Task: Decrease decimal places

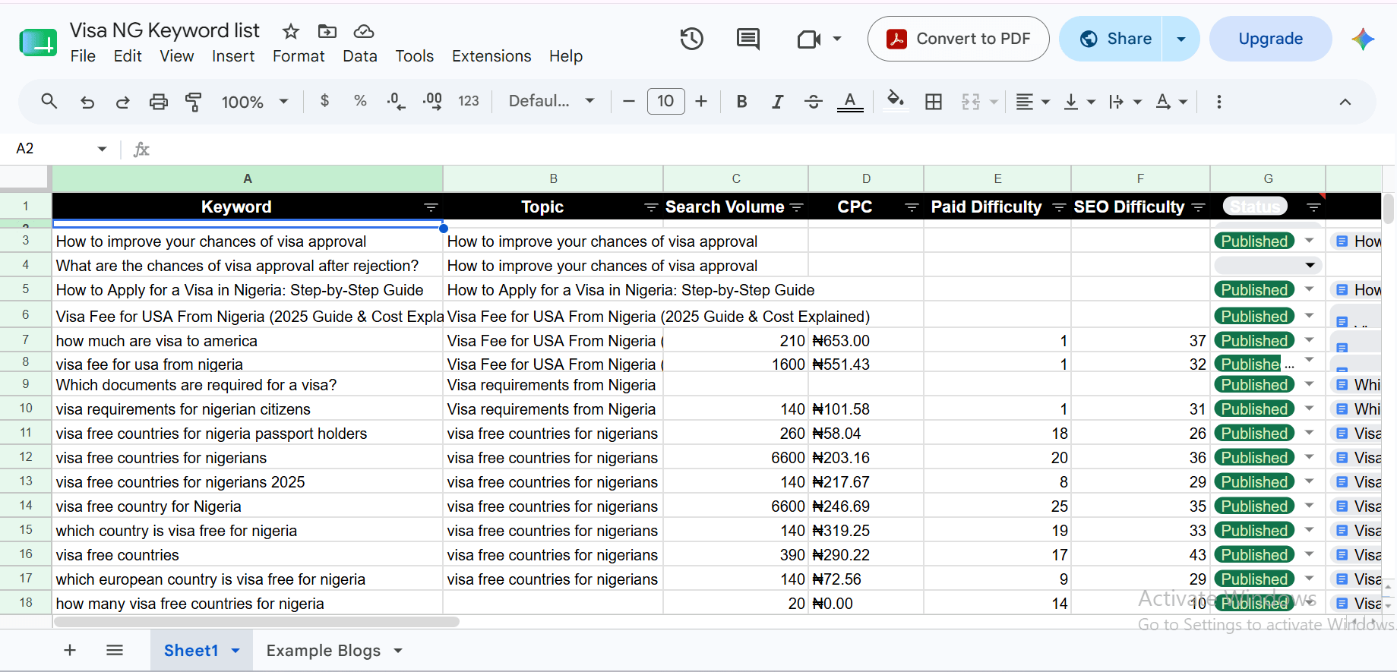Action: pos(396,101)
